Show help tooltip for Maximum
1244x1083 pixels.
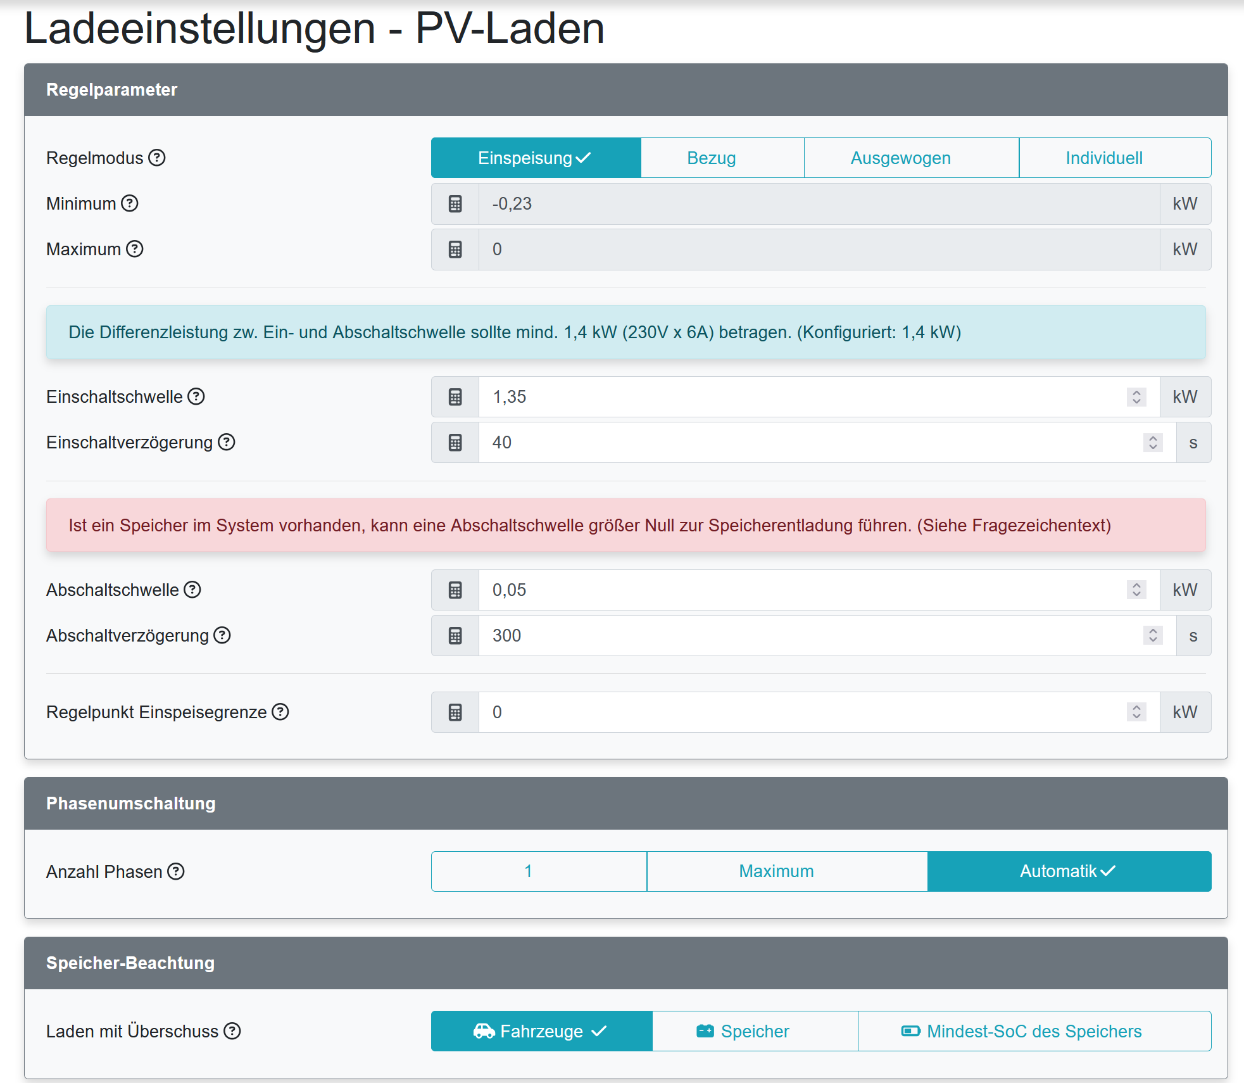click(x=135, y=249)
